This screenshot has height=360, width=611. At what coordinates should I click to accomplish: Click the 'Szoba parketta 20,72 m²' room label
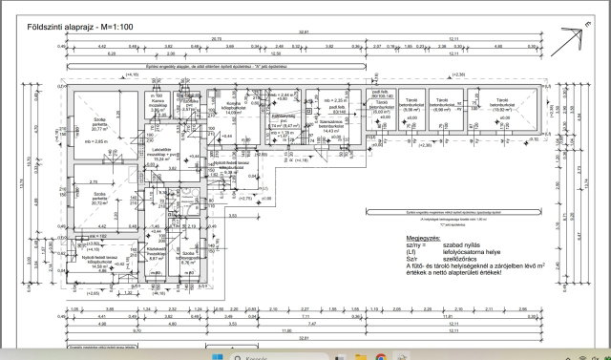point(100,198)
